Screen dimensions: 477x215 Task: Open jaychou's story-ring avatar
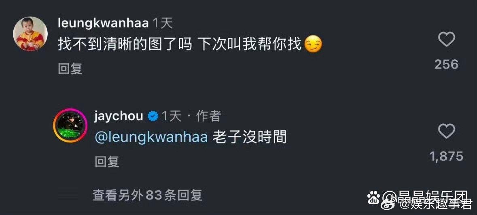pyautogui.click(x=70, y=125)
